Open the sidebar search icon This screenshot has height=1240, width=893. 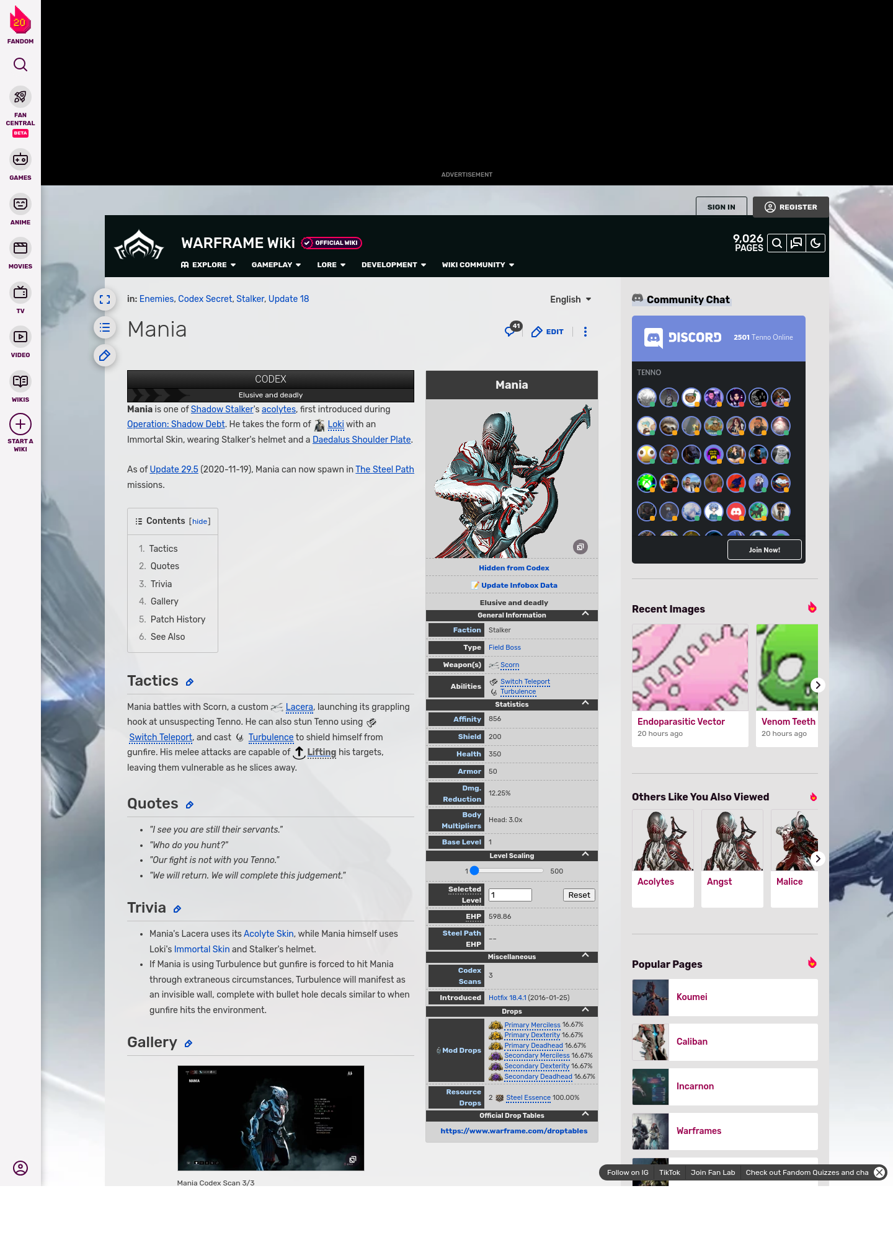(x=20, y=64)
